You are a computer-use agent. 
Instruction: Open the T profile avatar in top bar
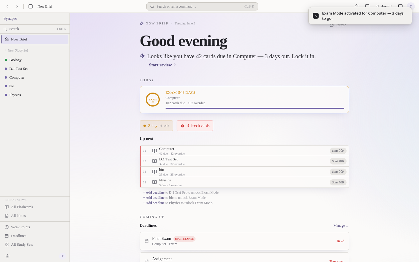[x=411, y=6]
